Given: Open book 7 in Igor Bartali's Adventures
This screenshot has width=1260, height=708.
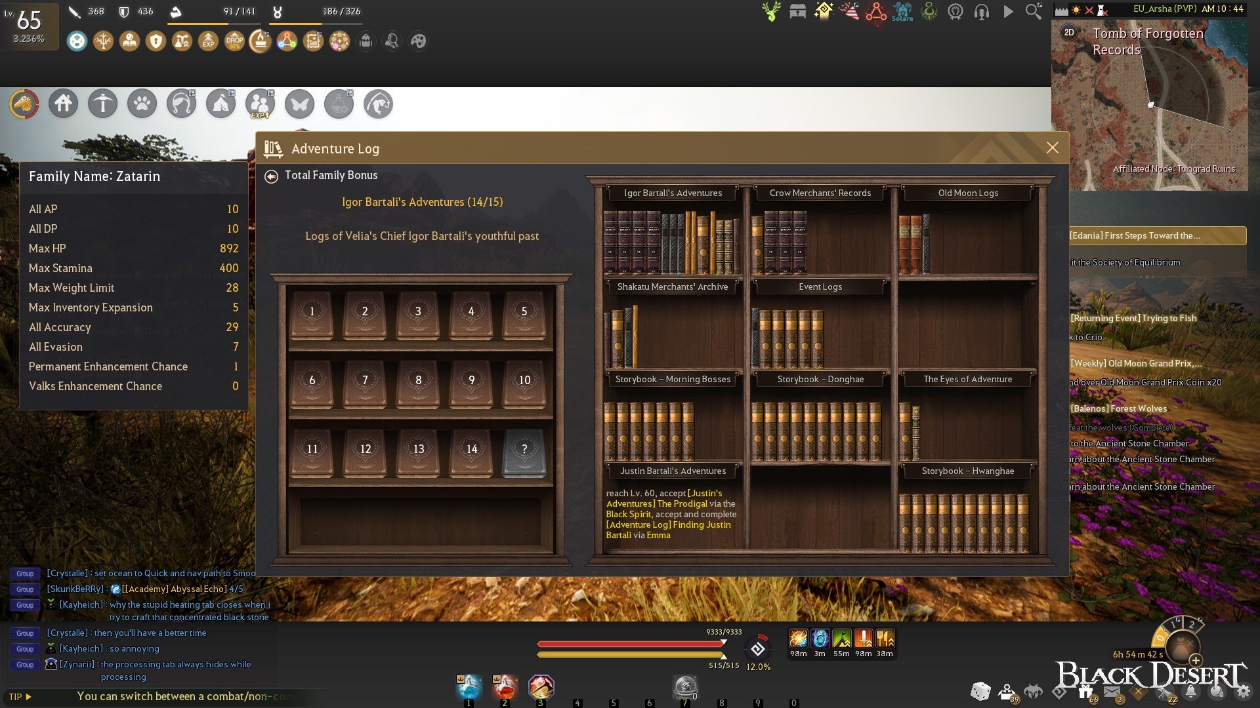Looking at the screenshot, I should pyautogui.click(x=365, y=380).
